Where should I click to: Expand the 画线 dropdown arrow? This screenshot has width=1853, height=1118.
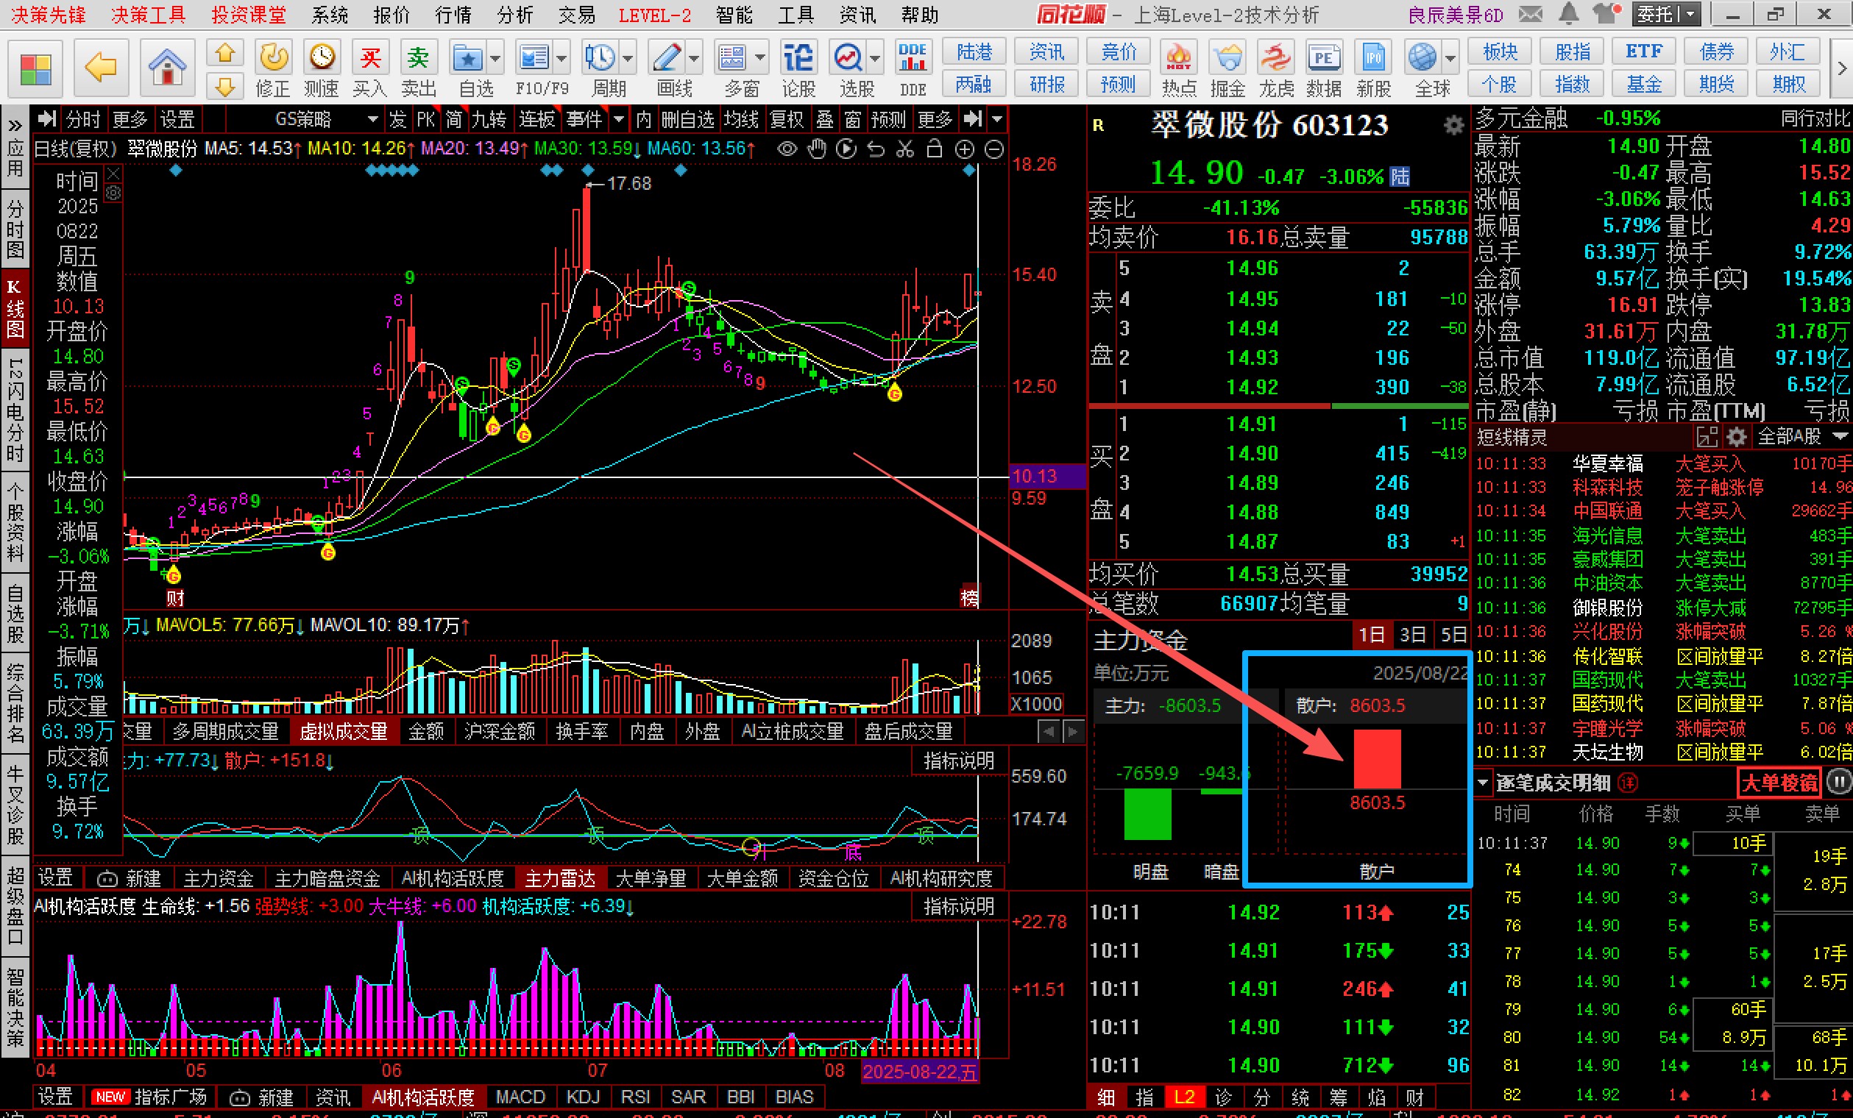[694, 58]
